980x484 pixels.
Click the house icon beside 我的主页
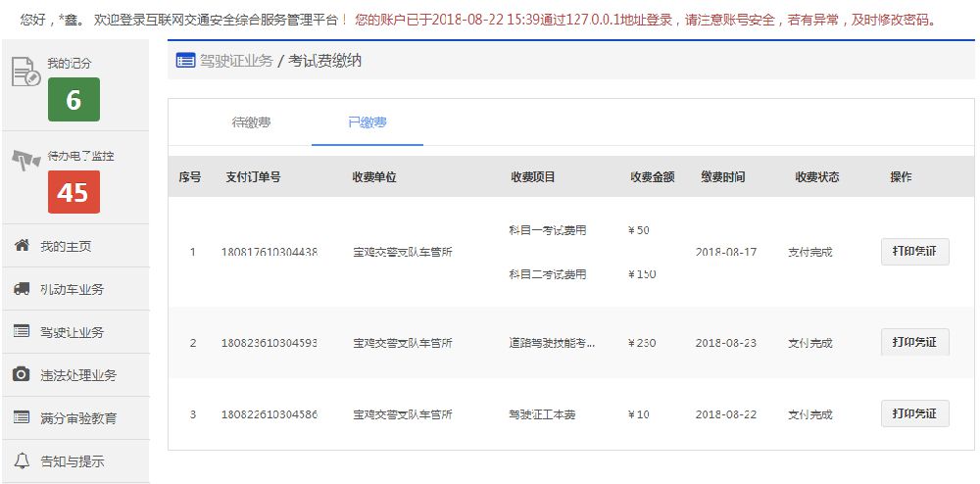tap(22, 246)
